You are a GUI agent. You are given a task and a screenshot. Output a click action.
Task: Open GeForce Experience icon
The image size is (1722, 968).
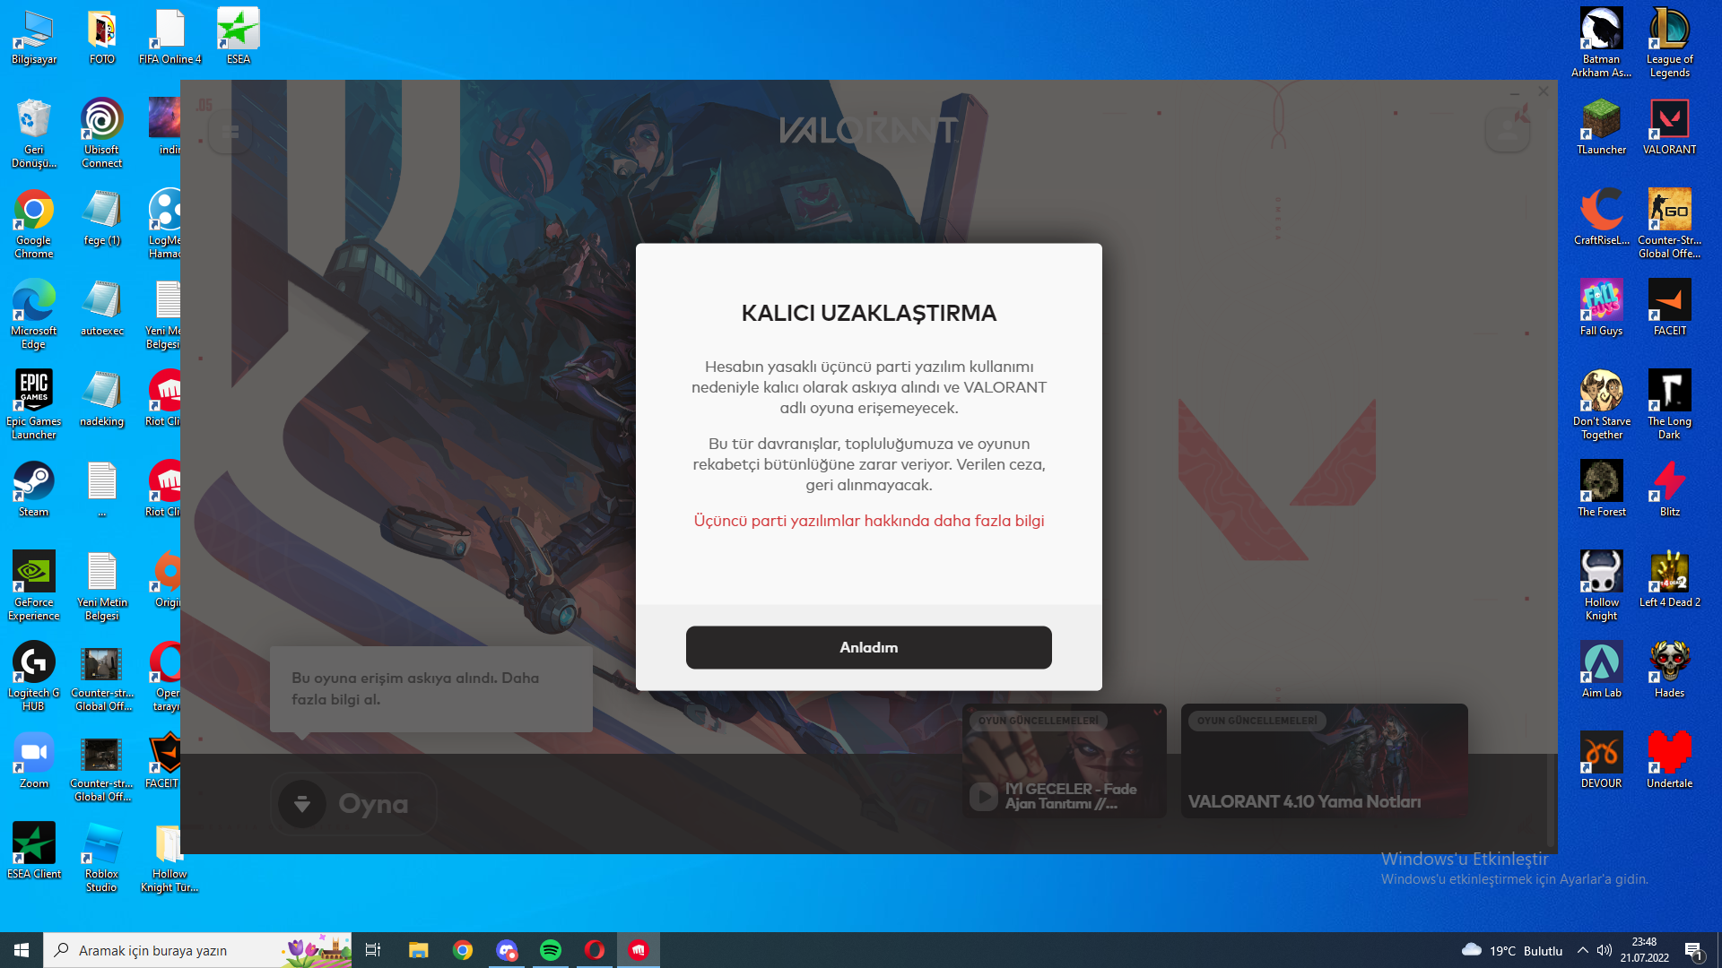pos(34,573)
